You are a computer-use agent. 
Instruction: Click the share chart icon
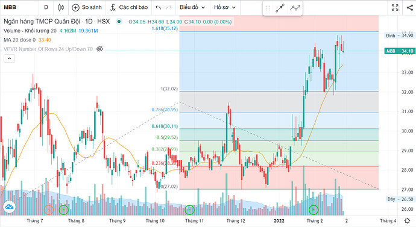coord(410,7)
